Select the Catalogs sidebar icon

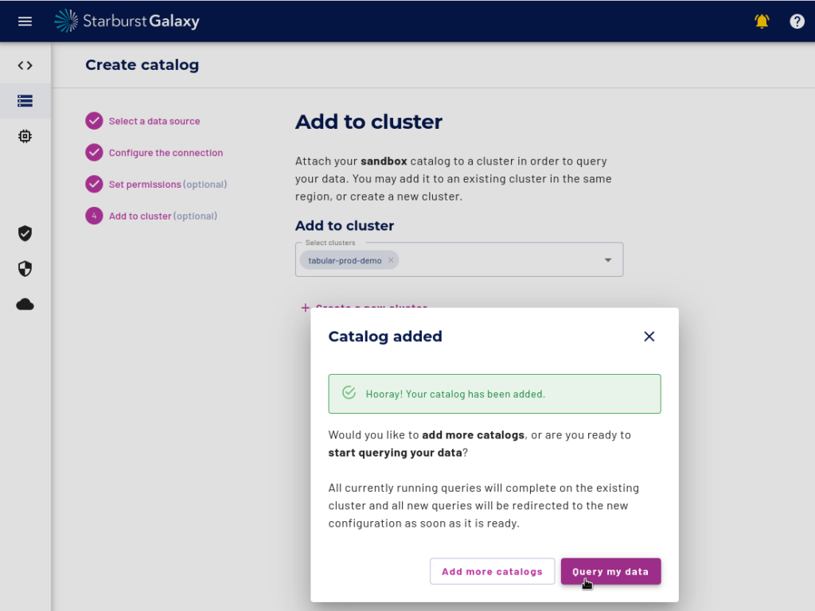pos(25,101)
